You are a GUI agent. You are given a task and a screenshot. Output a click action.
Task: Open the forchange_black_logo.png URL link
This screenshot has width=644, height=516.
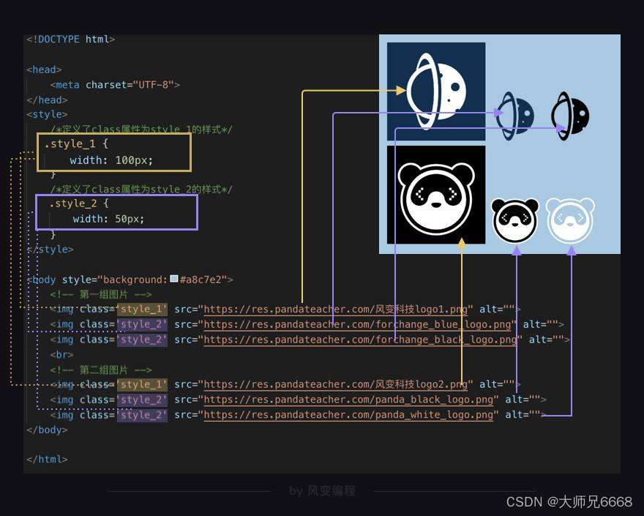(x=360, y=340)
